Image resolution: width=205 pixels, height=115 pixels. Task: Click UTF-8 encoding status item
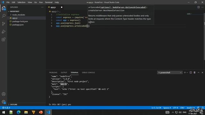tap(176, 108)
